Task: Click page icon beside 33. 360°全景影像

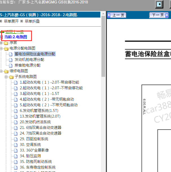Action: point(16,151)
